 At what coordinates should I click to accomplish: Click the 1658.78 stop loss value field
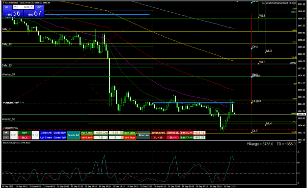[199, 133]
